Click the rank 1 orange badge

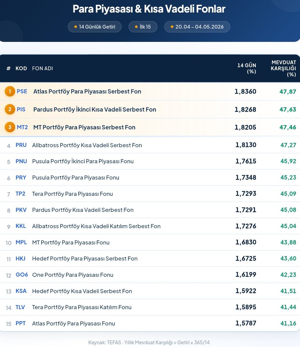pyautogui.click(x=10, y=92)
